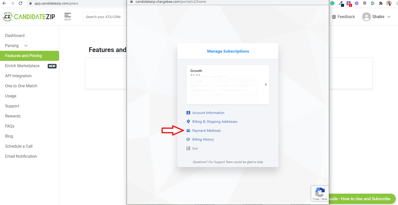Click Manage Subscriptions heading

228,51
